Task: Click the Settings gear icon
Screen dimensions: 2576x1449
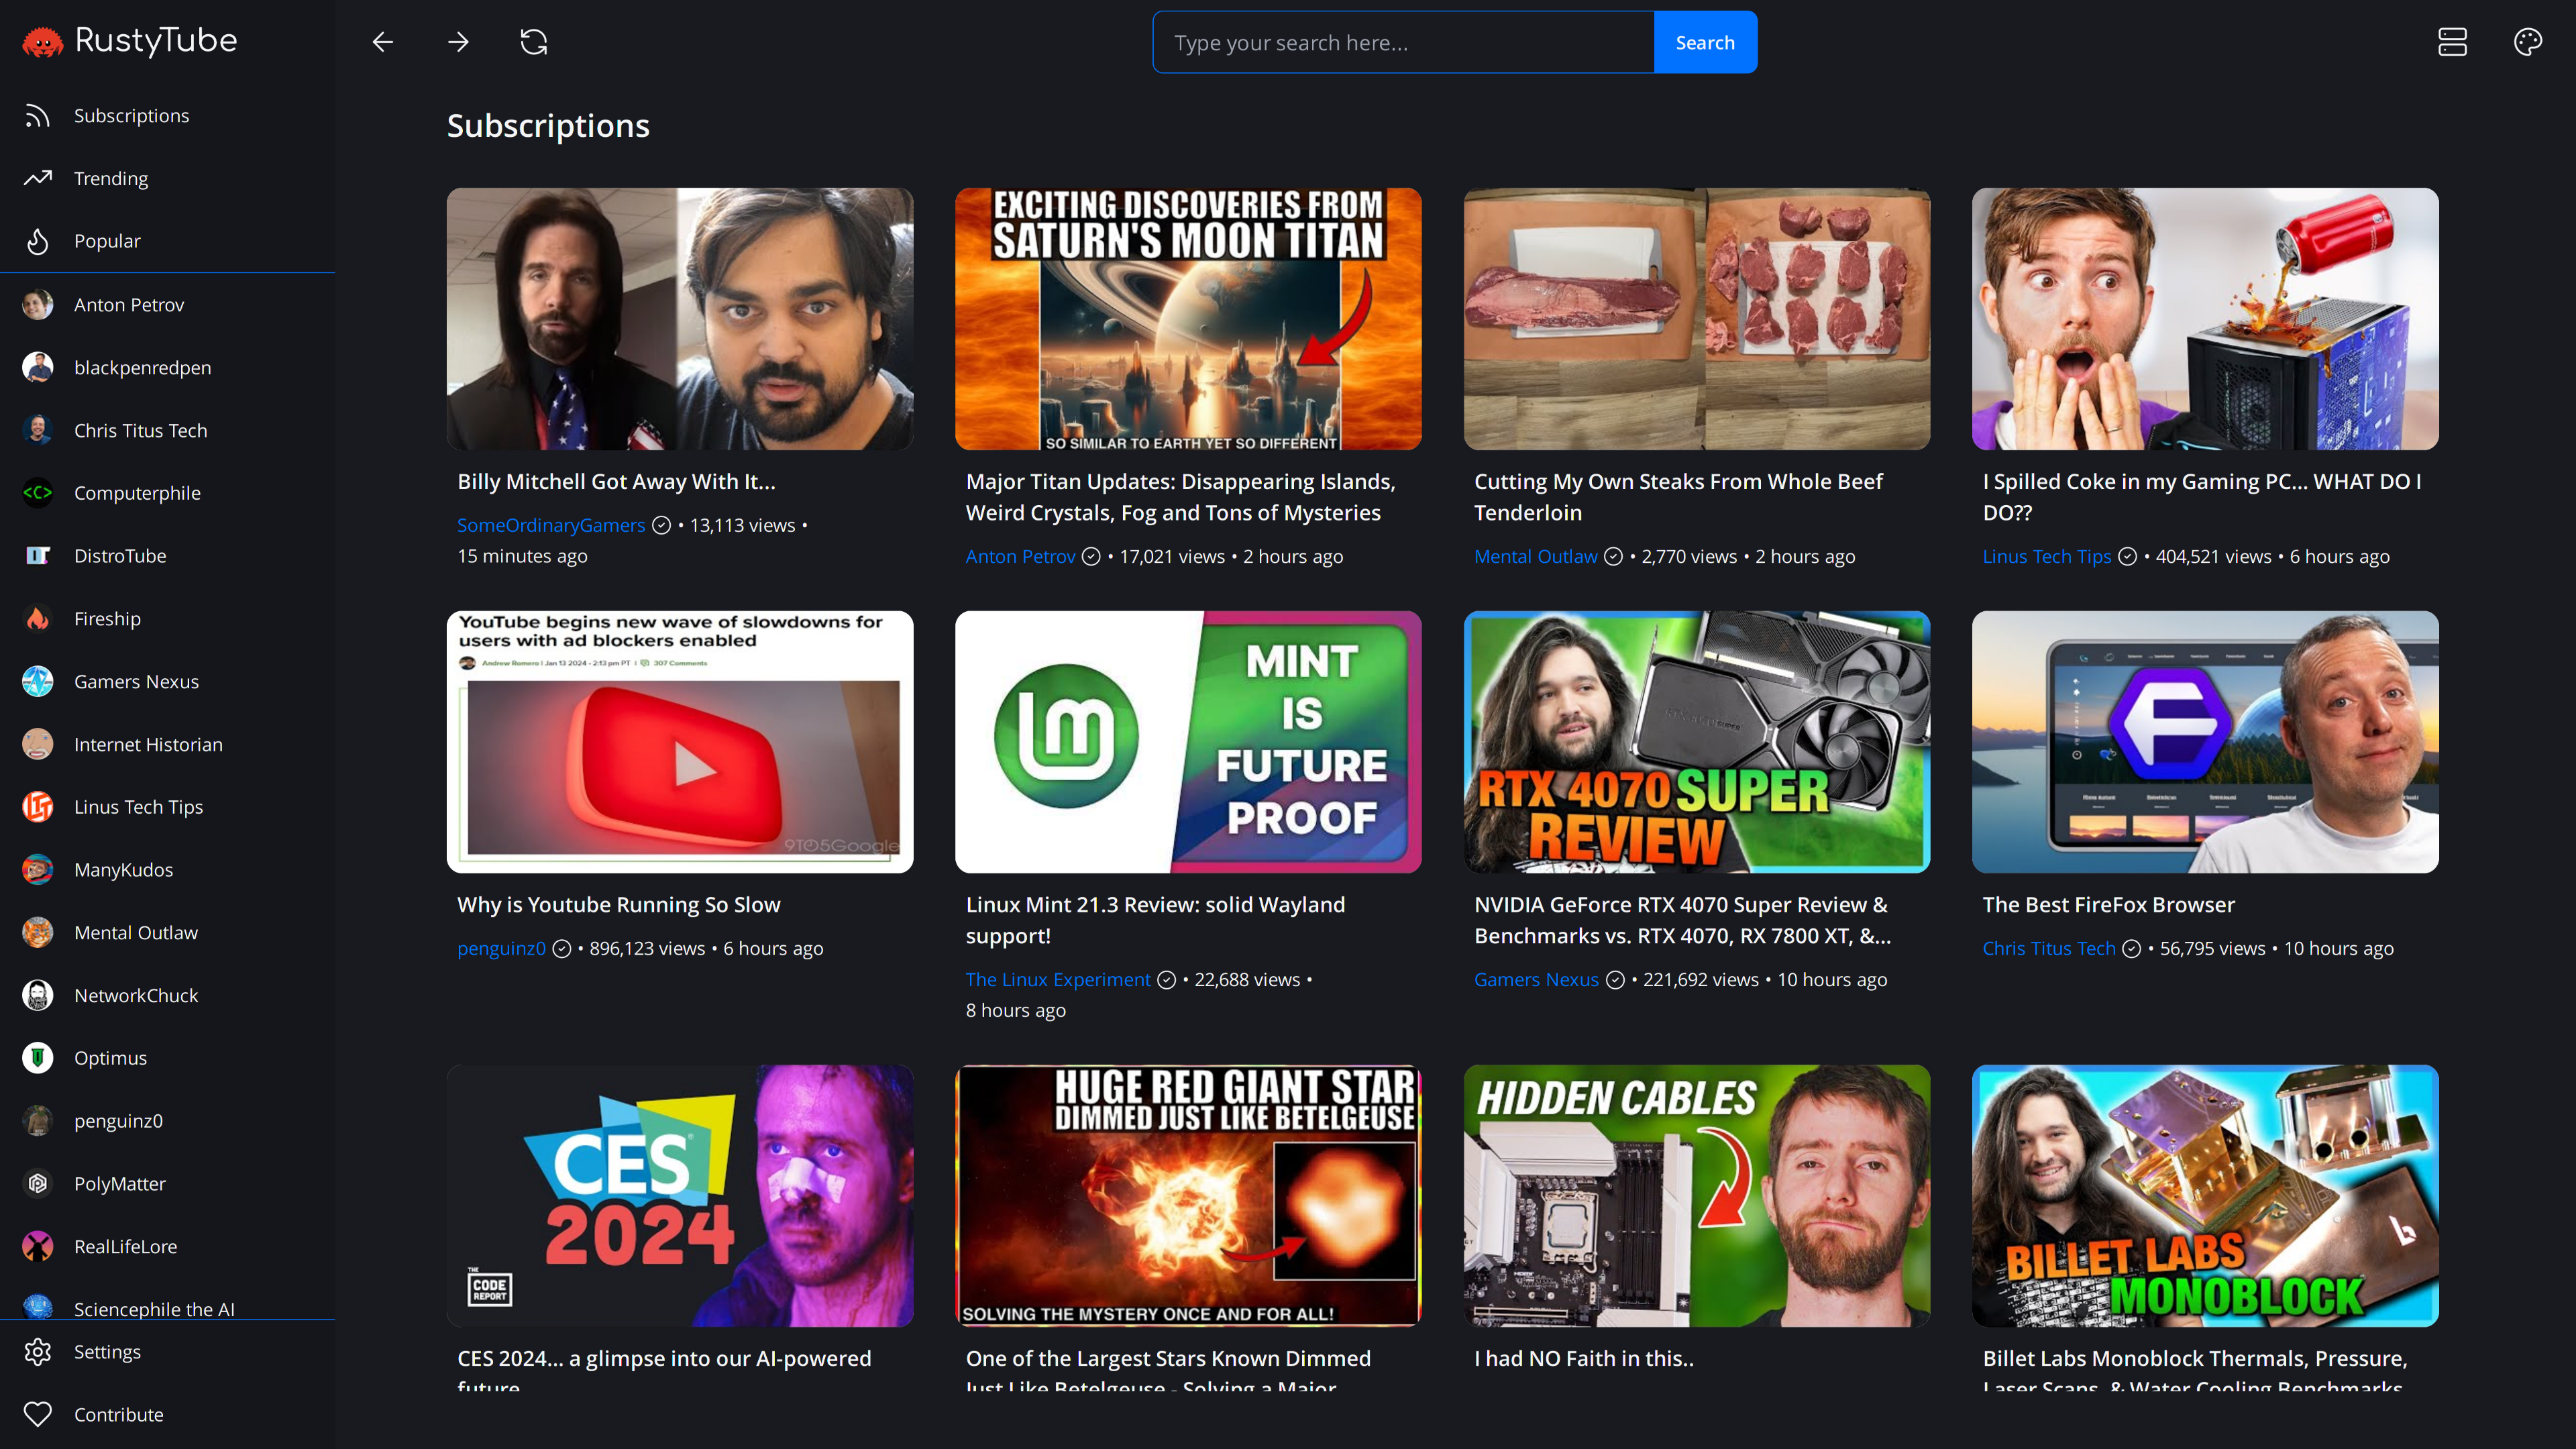Action: [x=38, y=1352]
